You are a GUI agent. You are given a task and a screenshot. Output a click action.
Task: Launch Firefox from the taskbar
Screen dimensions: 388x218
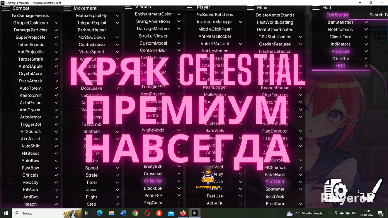[x=182, y=213]
